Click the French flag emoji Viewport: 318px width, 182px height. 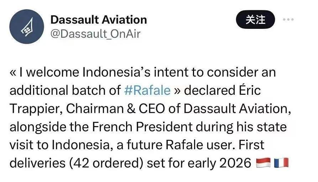pyautogui.click(x=281, y=163)
